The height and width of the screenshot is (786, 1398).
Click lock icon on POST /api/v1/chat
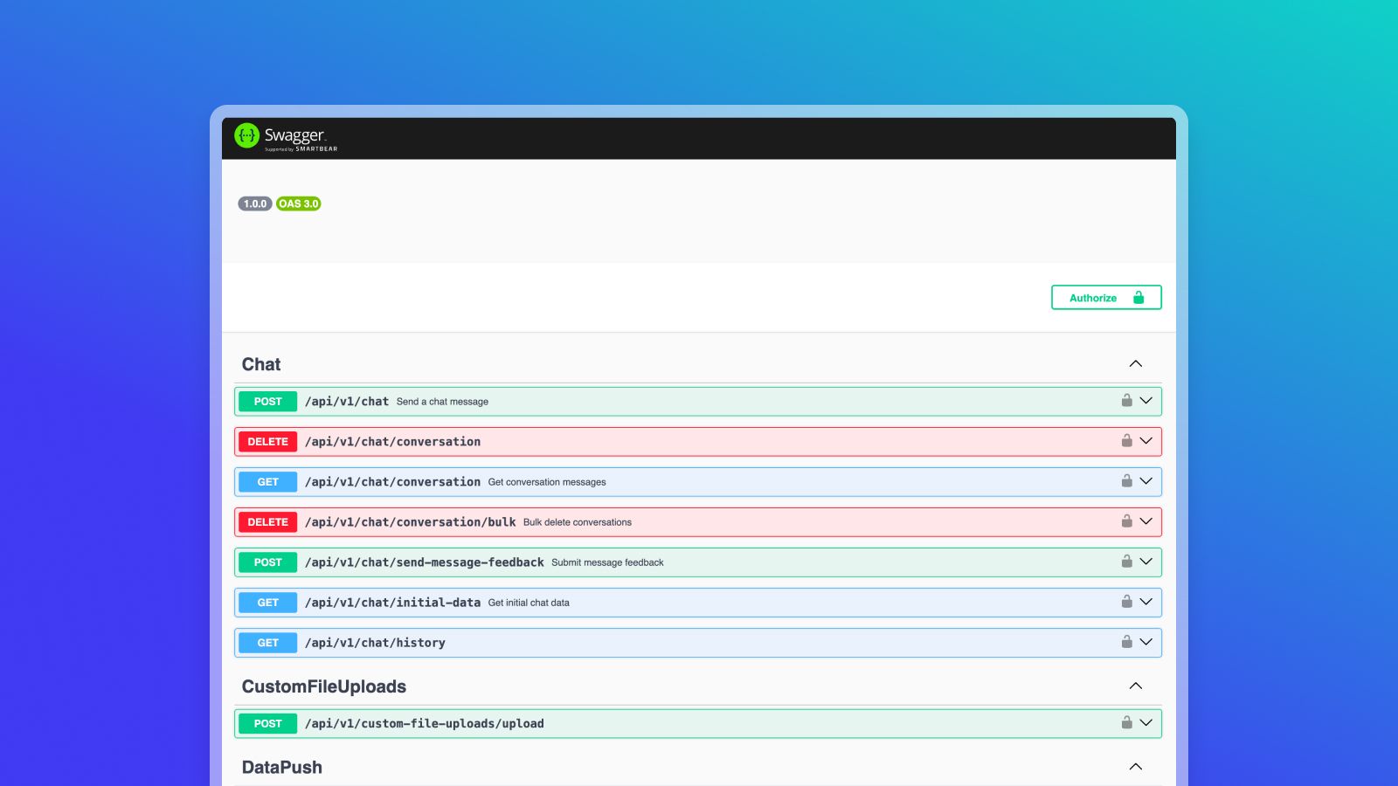tap(1126, 401)
